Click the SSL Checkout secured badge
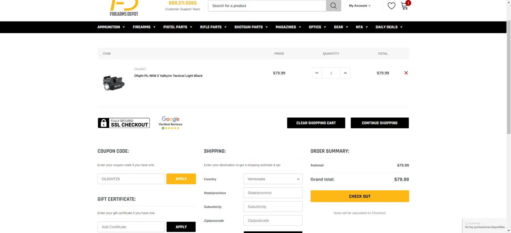Screen dimensions: 511x233 coord(124,123)
